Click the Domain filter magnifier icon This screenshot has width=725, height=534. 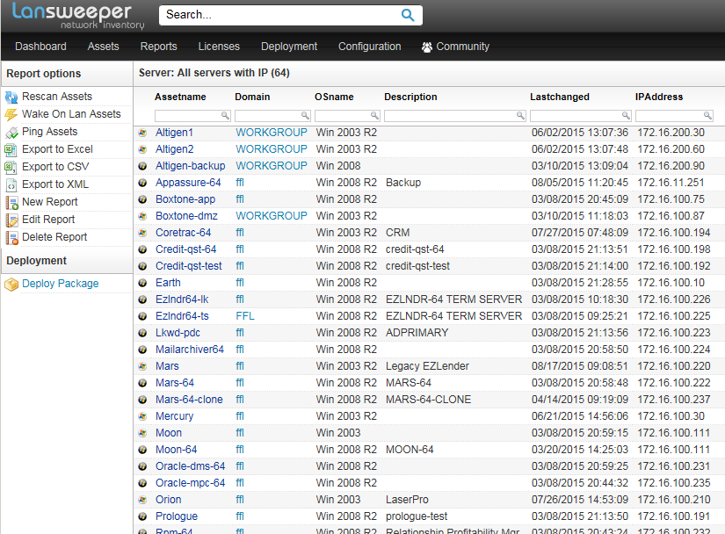[305, 115]
